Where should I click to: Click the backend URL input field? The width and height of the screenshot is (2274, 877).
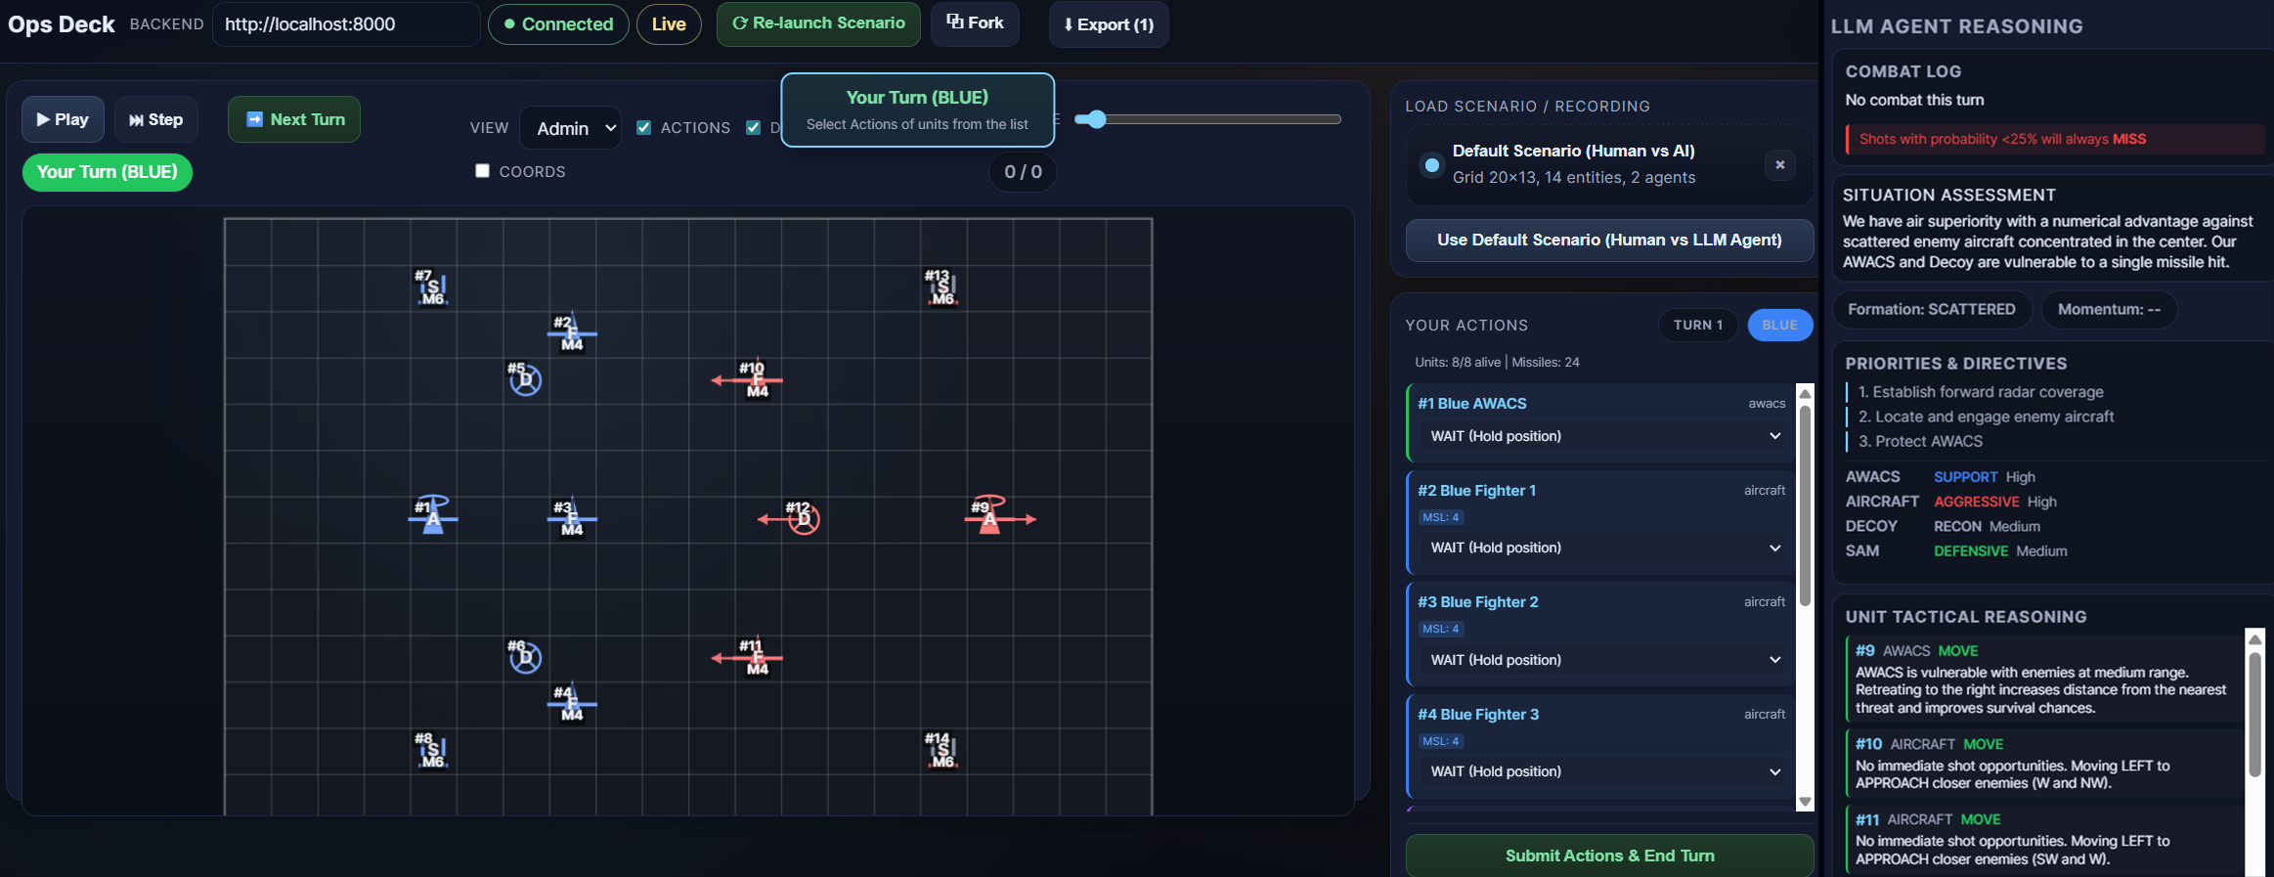[346, 24]
